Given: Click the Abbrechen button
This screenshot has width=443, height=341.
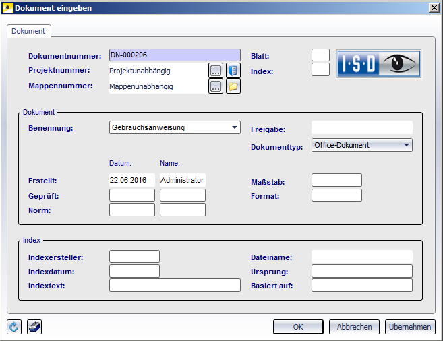Looking at the screenshot, I should tap(354, 327).
